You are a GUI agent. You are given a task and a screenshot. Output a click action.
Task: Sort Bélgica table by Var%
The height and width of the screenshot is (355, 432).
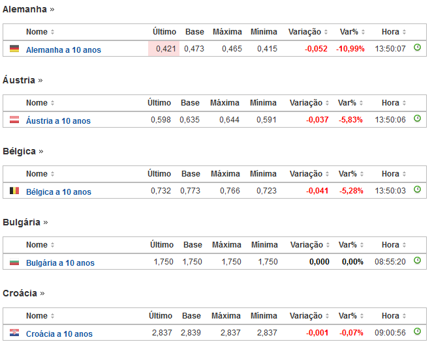(350, 173)
